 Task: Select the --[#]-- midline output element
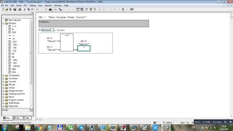pos(15,45)
